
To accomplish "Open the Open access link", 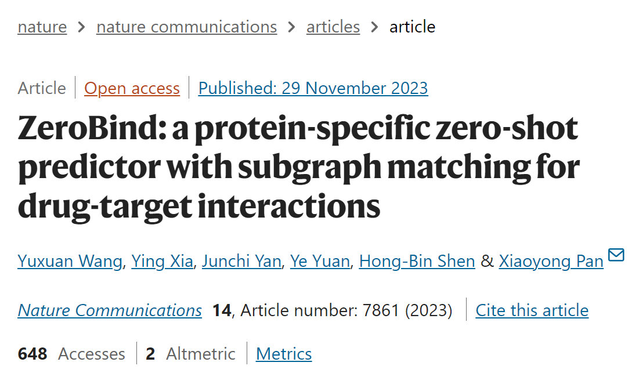I will click(132, 88).
